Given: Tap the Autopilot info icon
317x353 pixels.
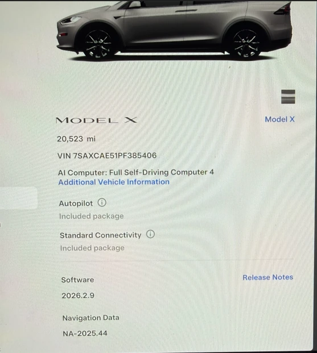Looking at the screenshot, I should coord(102,202).
